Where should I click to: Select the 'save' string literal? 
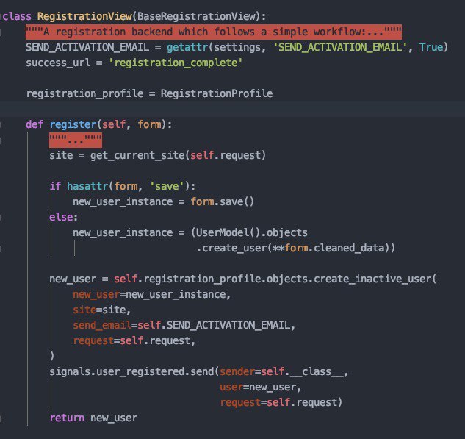tap(167, 186)
